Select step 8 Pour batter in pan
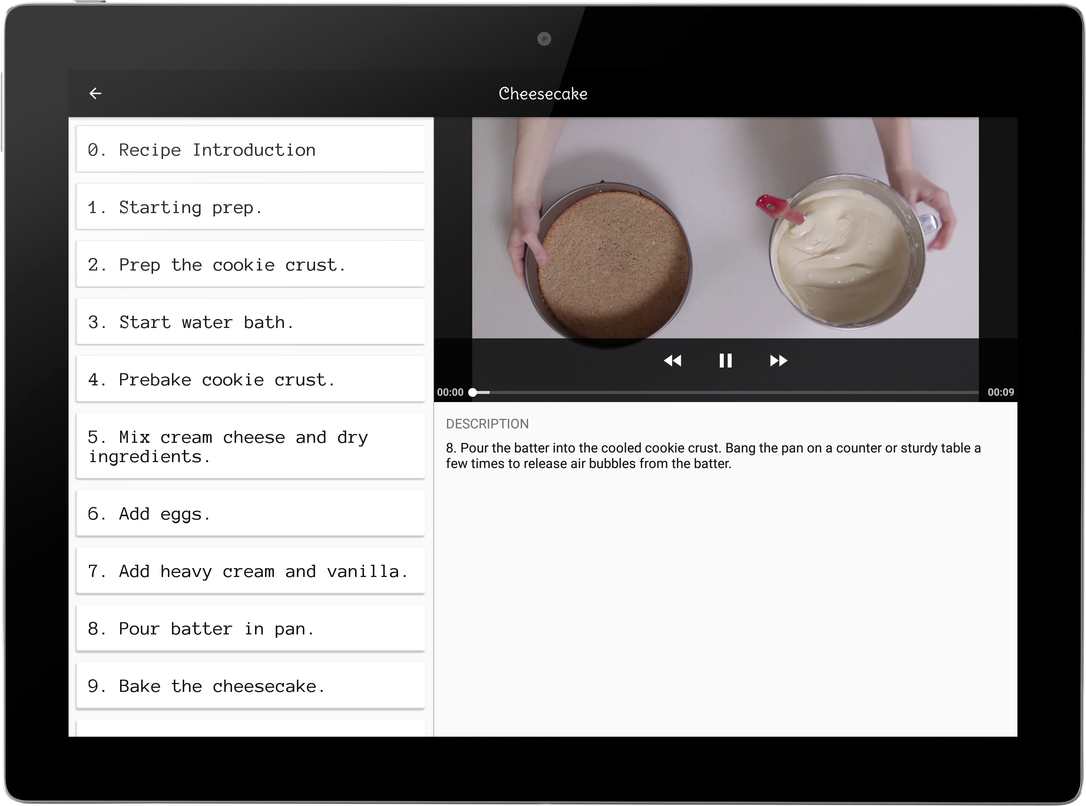This screenshot has height=806, width=1086. click(x=250, y=628)
